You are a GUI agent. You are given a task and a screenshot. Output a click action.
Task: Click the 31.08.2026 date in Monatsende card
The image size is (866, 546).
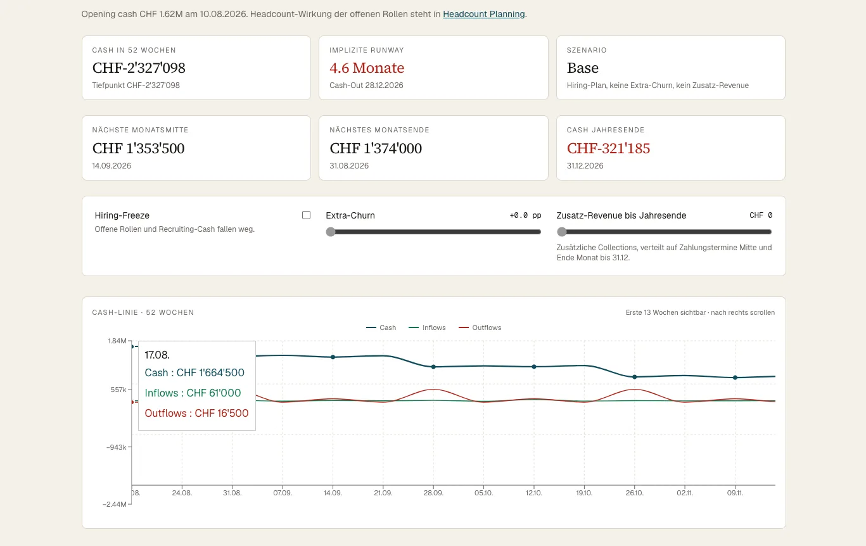click(x=349, y=166)
